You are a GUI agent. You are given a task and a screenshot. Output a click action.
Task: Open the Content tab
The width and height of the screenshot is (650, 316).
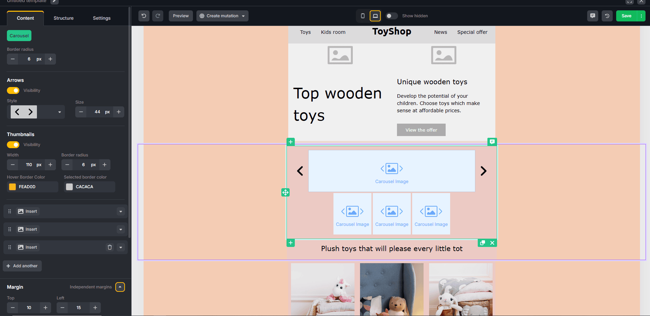[x=25, y=18]
